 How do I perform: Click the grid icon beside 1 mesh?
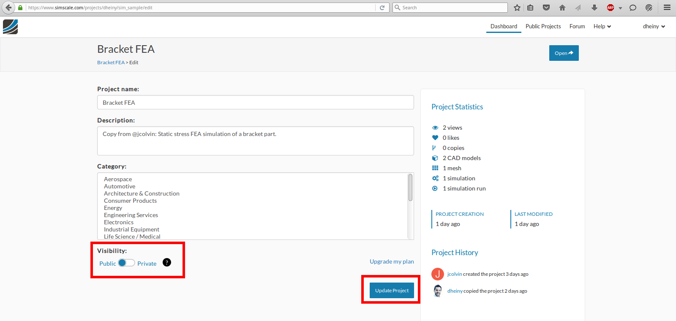(x=435, y=168)
